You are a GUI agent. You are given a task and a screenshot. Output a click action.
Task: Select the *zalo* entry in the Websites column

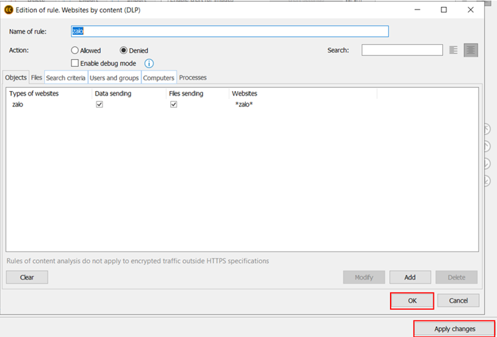[244, 104]
